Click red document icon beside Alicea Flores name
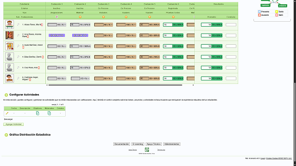Screen dimensions: 296x166 pyautogui.click(x=42, y=24)
